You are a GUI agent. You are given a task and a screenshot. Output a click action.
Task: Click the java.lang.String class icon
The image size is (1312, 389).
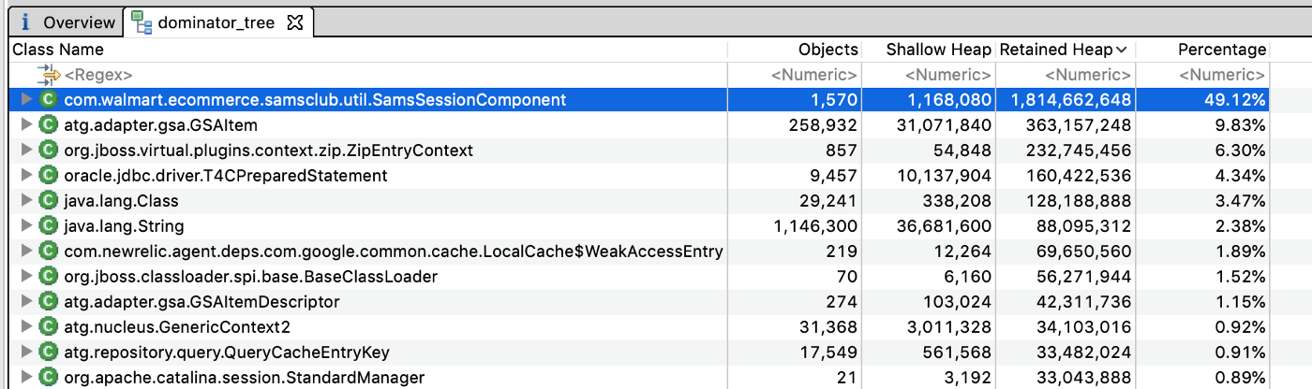tap(49, 225)
